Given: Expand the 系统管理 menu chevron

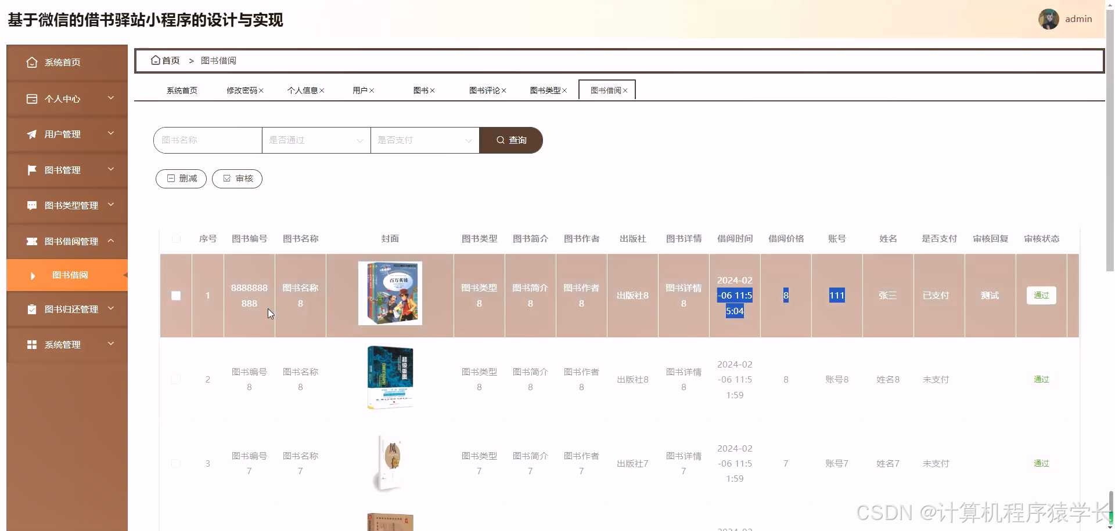Looking at the screenshot, I should point(111,344).
